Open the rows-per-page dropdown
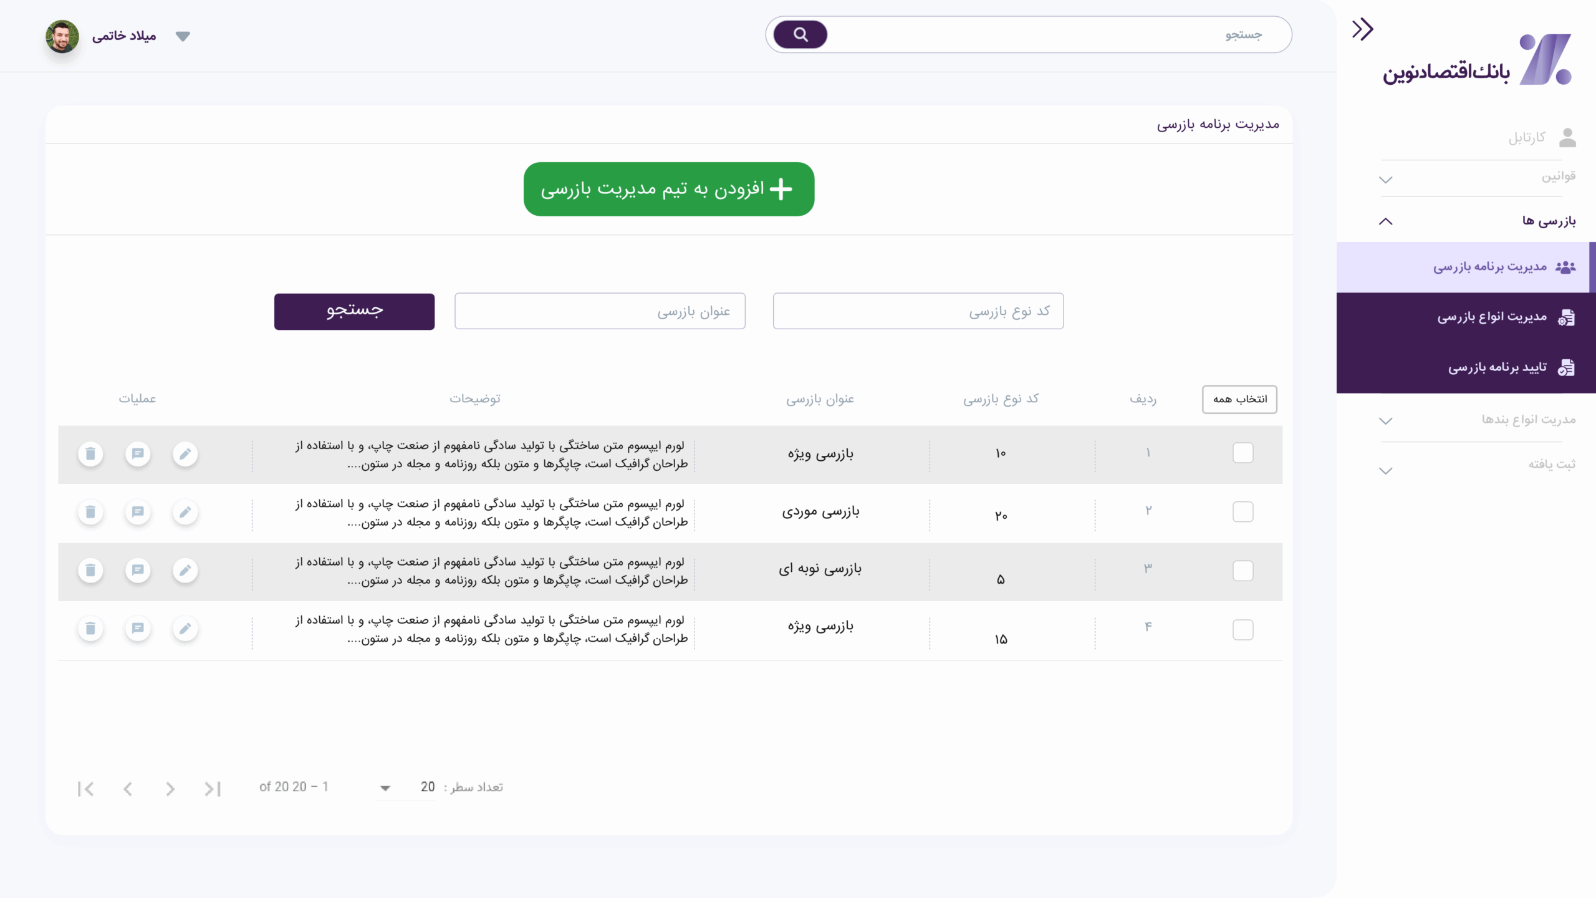1596x898 pixels. coord(385,788)
